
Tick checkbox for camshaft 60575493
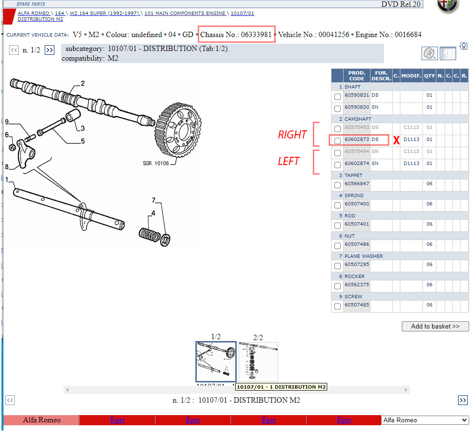tap(338, 129)
